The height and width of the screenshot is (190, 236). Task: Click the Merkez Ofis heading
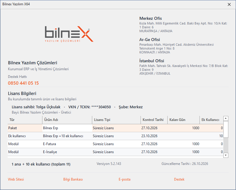[151, 18]
